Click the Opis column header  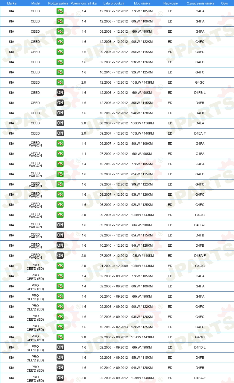pyautogui.click(x=224, y=3)
